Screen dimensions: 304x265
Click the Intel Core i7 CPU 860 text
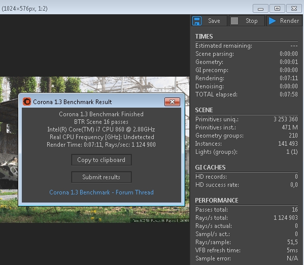point(101,129)
